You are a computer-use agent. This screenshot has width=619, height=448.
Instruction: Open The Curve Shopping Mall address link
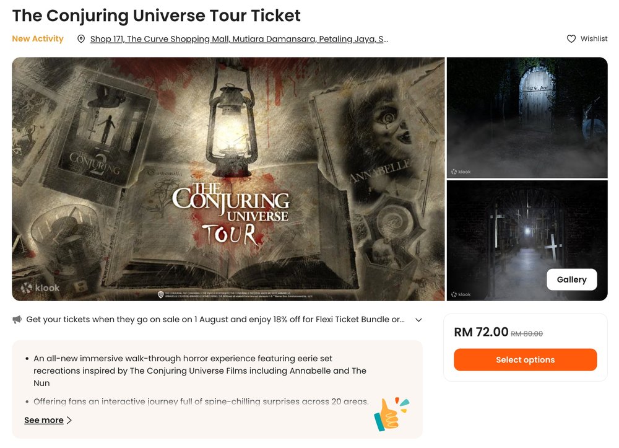pos(239,38)
